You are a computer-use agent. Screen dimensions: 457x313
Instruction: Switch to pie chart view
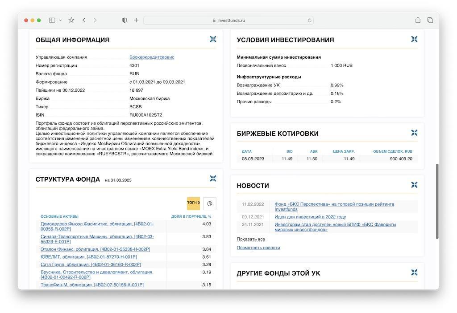(209, 203)
